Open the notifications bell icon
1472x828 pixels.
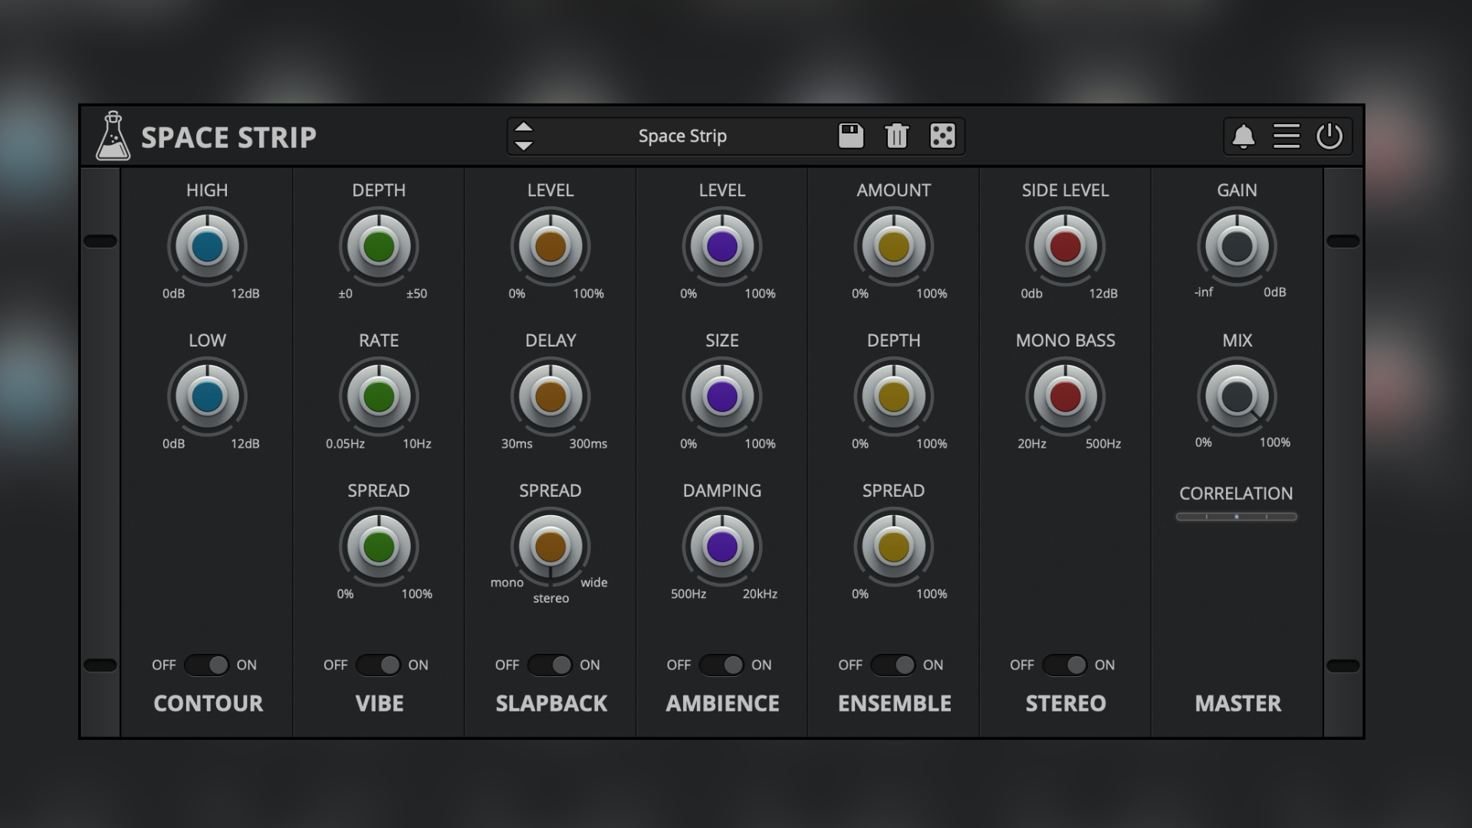click(x=1243, y=136)
